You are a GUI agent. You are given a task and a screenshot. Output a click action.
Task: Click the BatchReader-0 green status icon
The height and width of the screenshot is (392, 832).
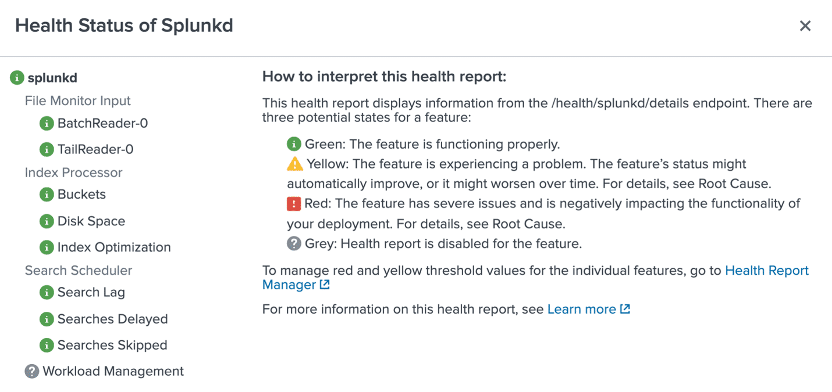pyautogui.click(x=47, y=124)
